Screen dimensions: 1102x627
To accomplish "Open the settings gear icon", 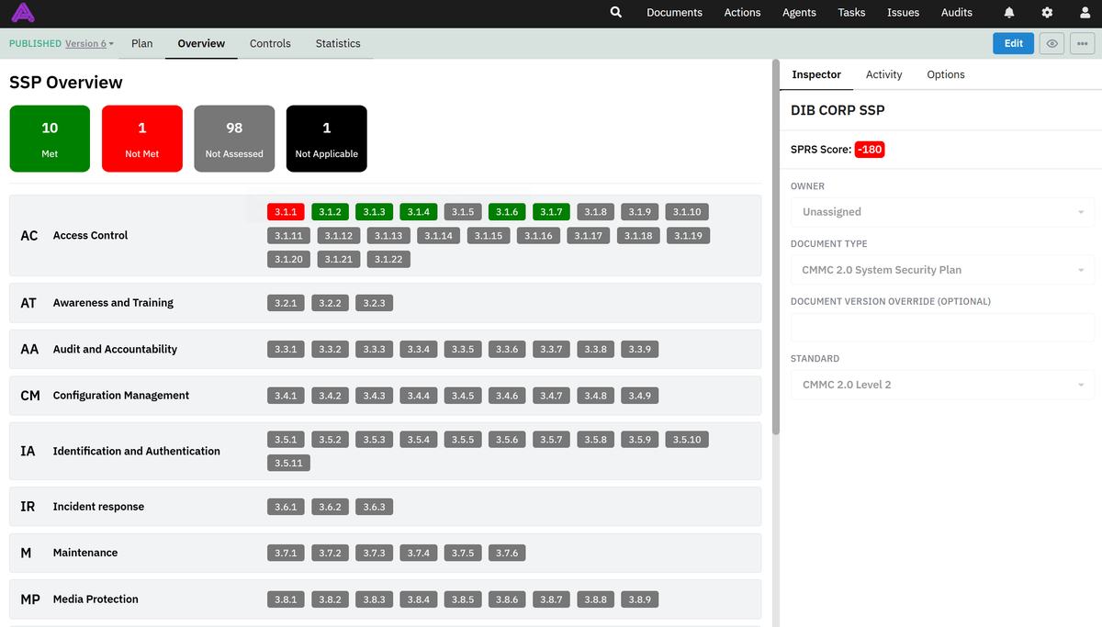I will coord(1046,13).
